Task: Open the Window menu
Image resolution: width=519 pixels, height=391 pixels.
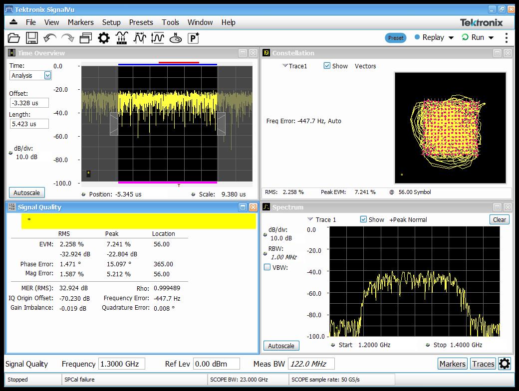Action: [200, 22]
